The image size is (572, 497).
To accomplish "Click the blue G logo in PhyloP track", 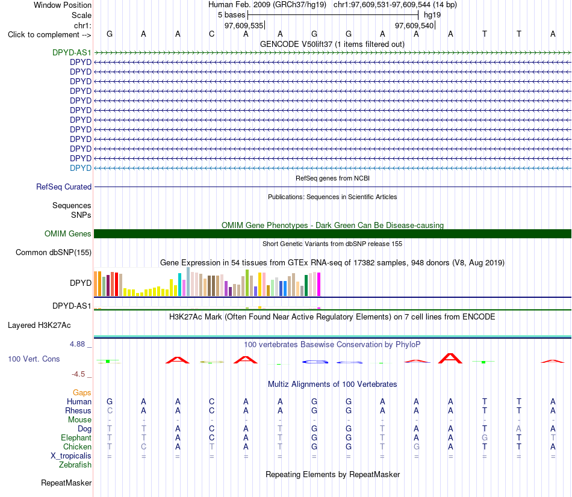I will click(x=315, y=362).
